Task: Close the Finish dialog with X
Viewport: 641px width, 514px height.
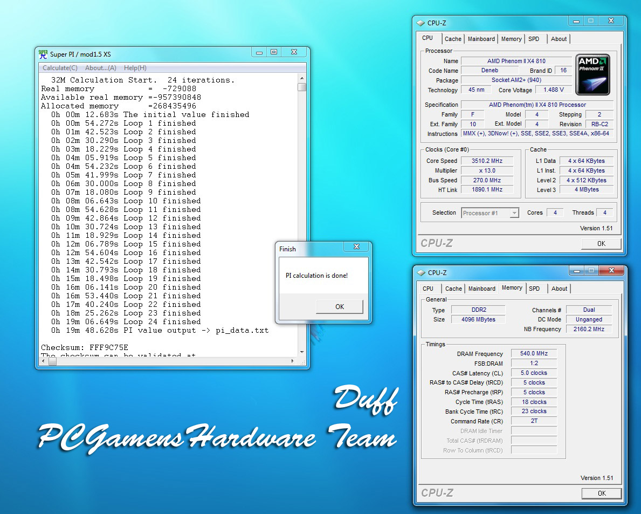Action: click(x=356, y=246)
